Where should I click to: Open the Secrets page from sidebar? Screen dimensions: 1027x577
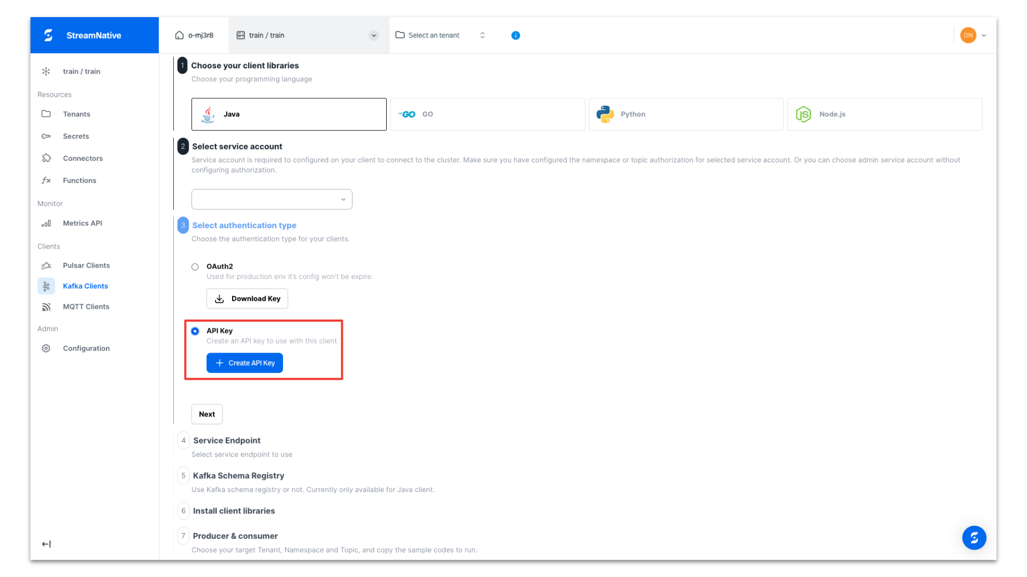[x=76, y=136]
